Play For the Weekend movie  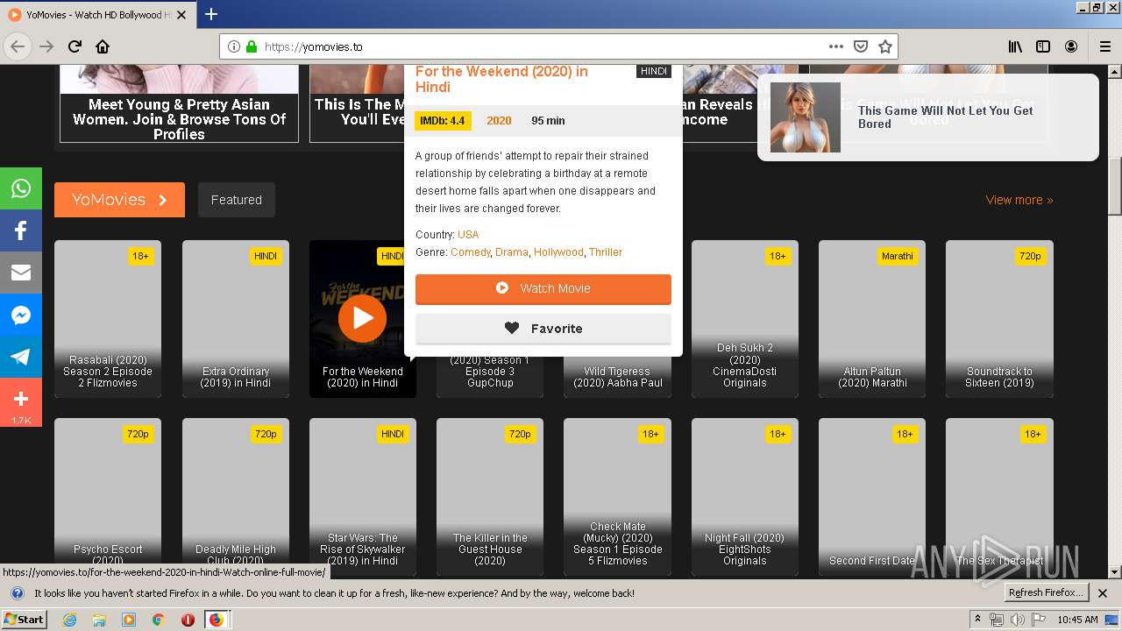click(x=362, y=318)
